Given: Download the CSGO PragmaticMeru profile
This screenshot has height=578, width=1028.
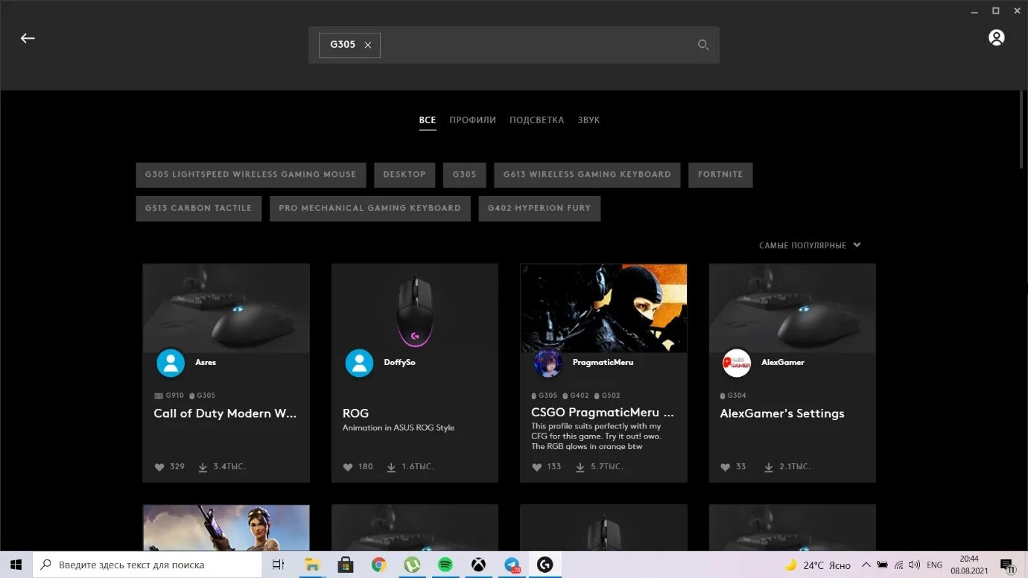Looking at the screenshot, I should click(x=580, y=467).
